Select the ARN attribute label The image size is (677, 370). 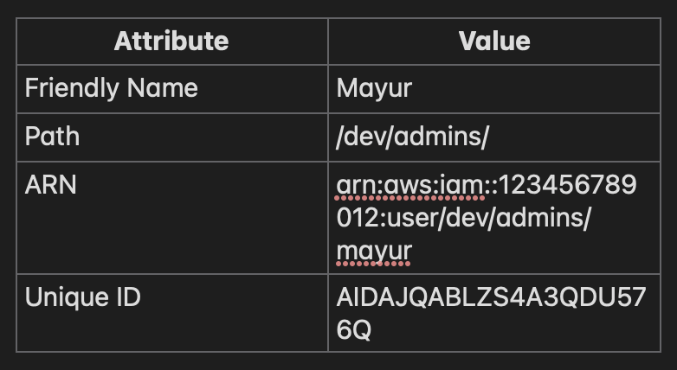coord(51,185)
